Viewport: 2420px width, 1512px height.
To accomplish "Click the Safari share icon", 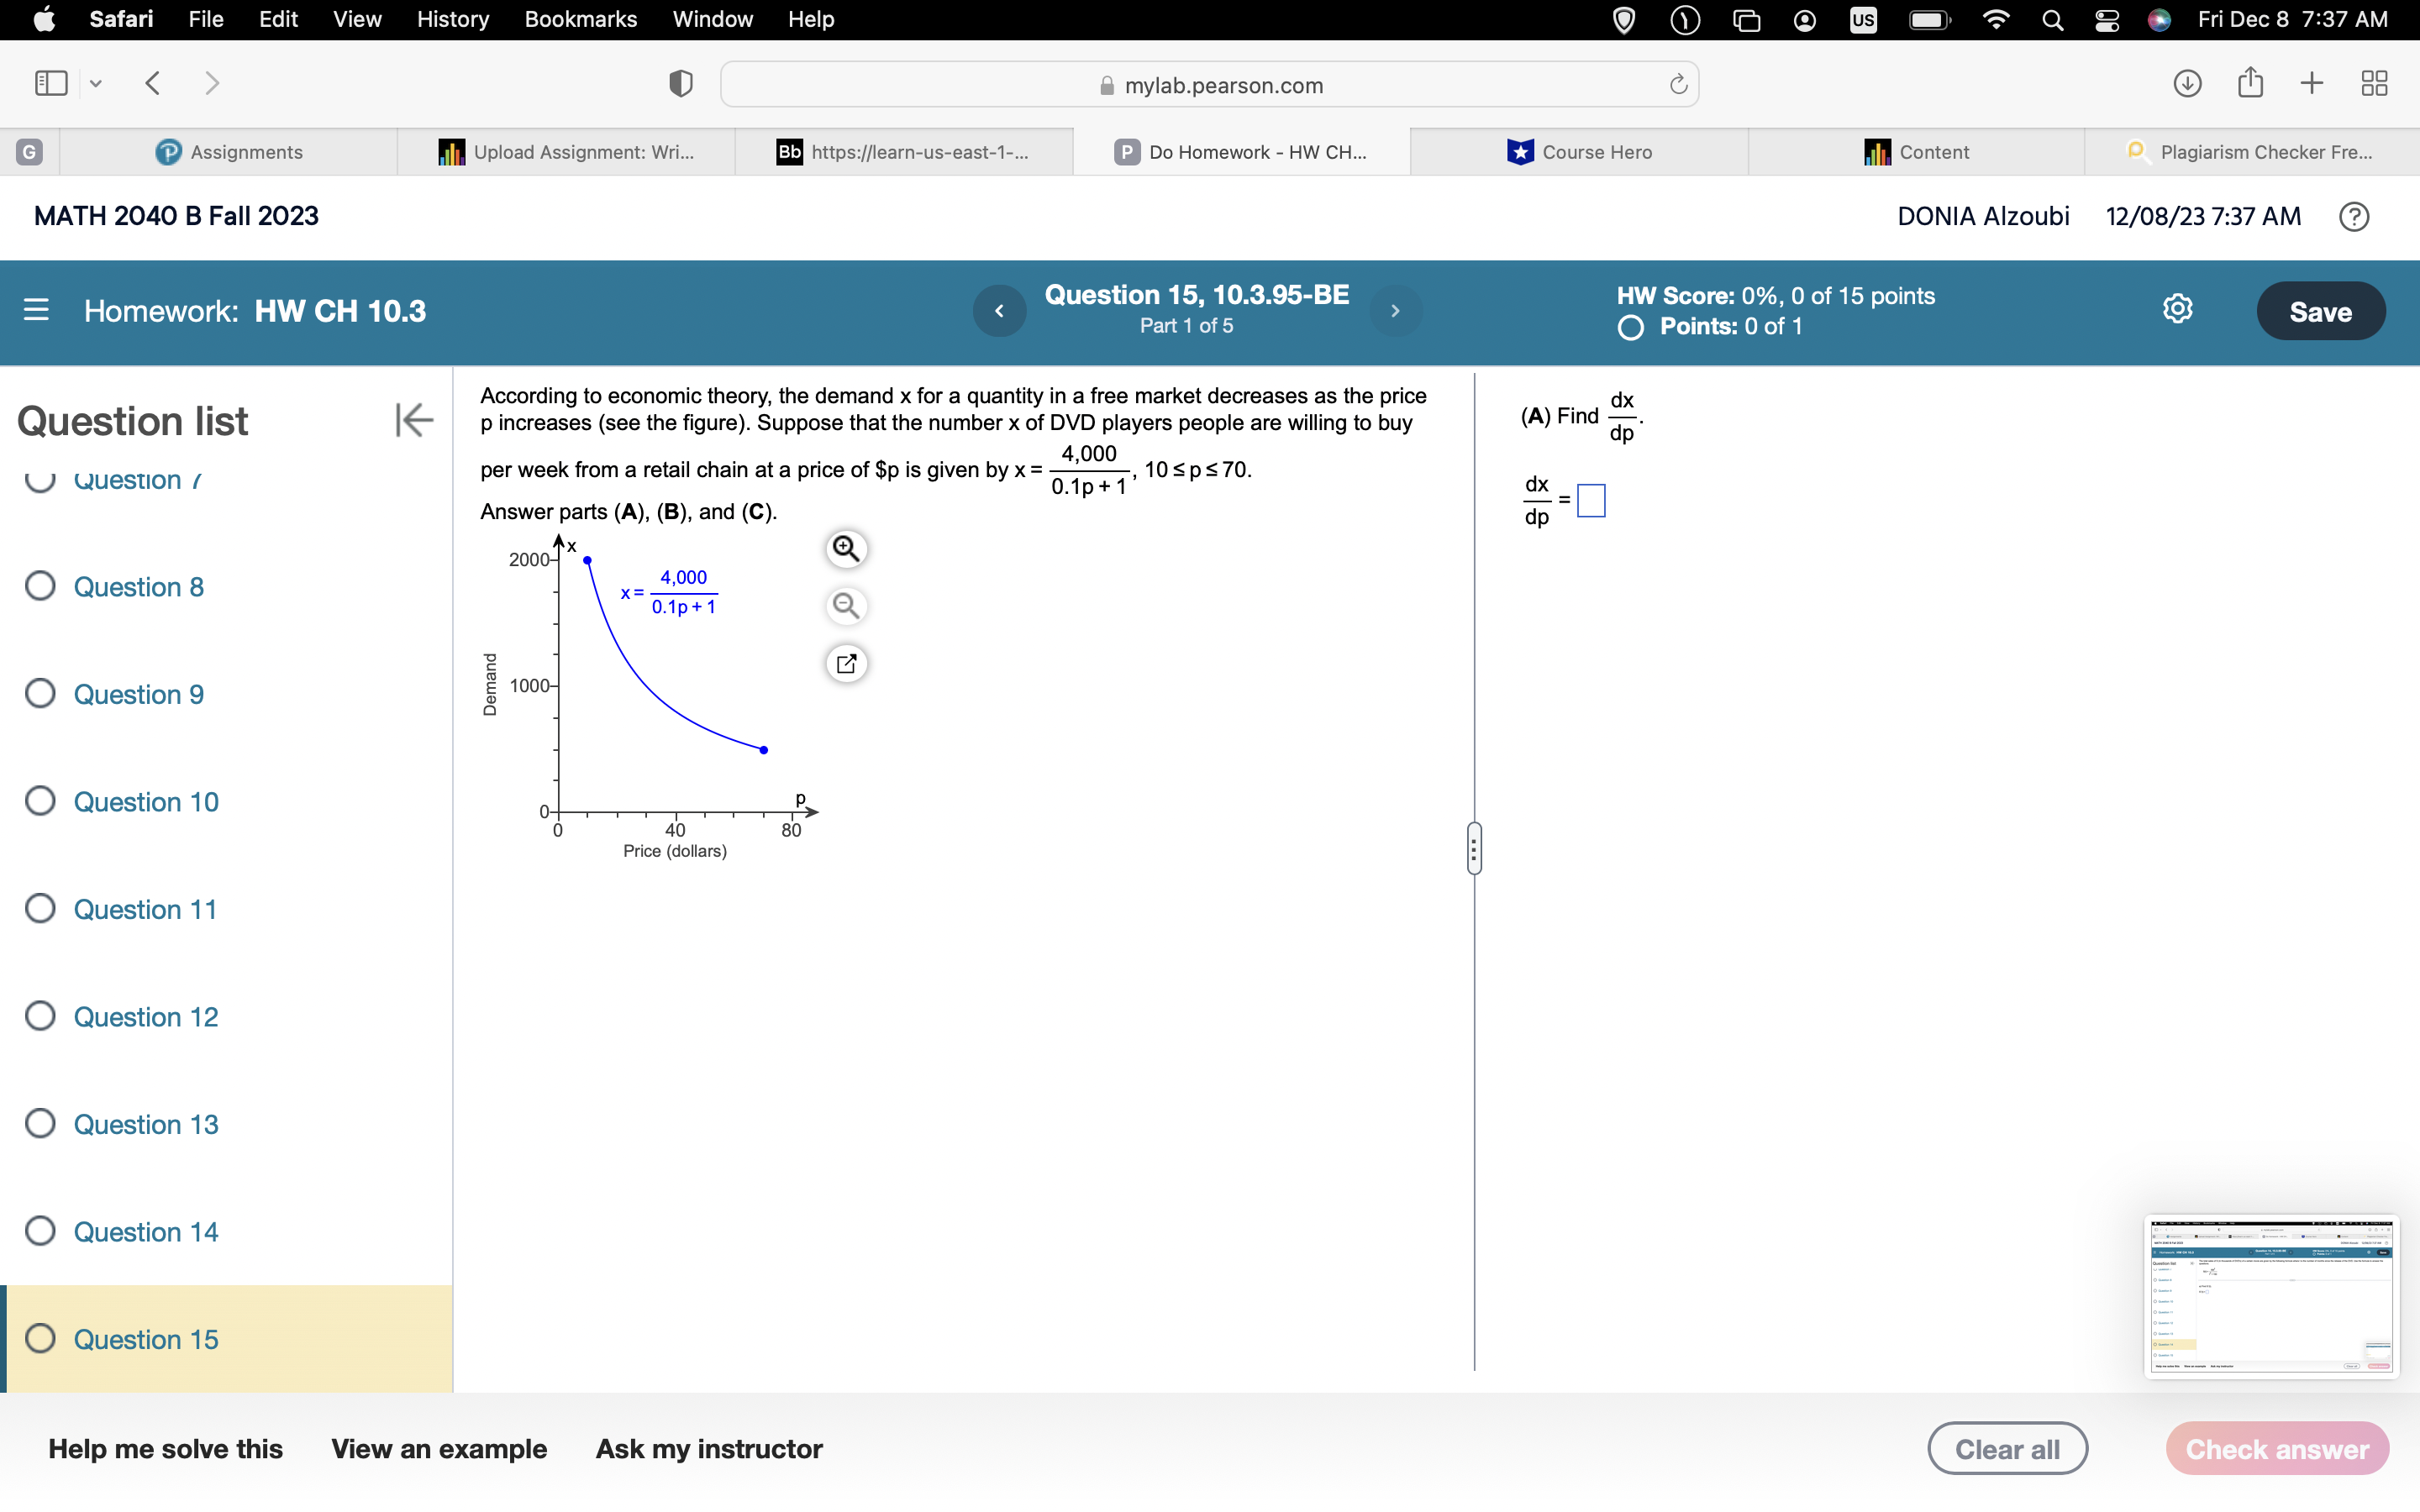I will coord(2250,83).
